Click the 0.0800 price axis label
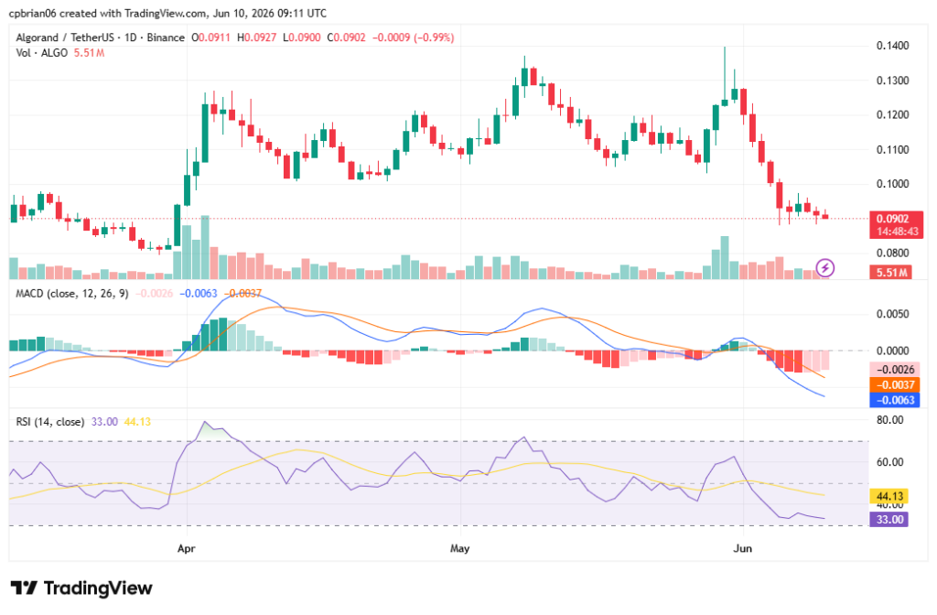This screenshot has height=615, width=937. tap(892, 254)
